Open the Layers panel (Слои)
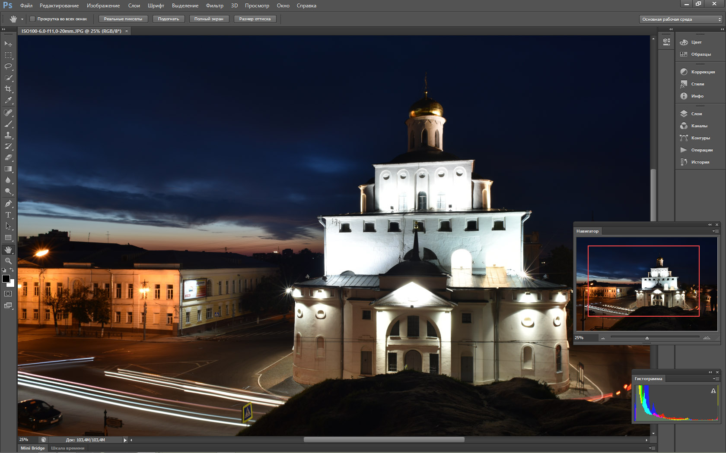 coord(696,114)
